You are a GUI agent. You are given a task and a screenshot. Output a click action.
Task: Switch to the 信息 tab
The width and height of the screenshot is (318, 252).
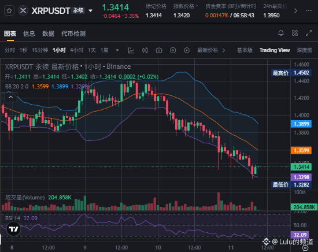coord(29,34)
